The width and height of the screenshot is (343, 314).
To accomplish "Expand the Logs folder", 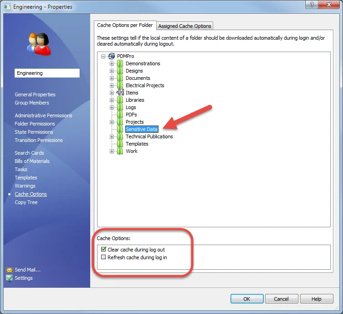I will pos(112,107).
